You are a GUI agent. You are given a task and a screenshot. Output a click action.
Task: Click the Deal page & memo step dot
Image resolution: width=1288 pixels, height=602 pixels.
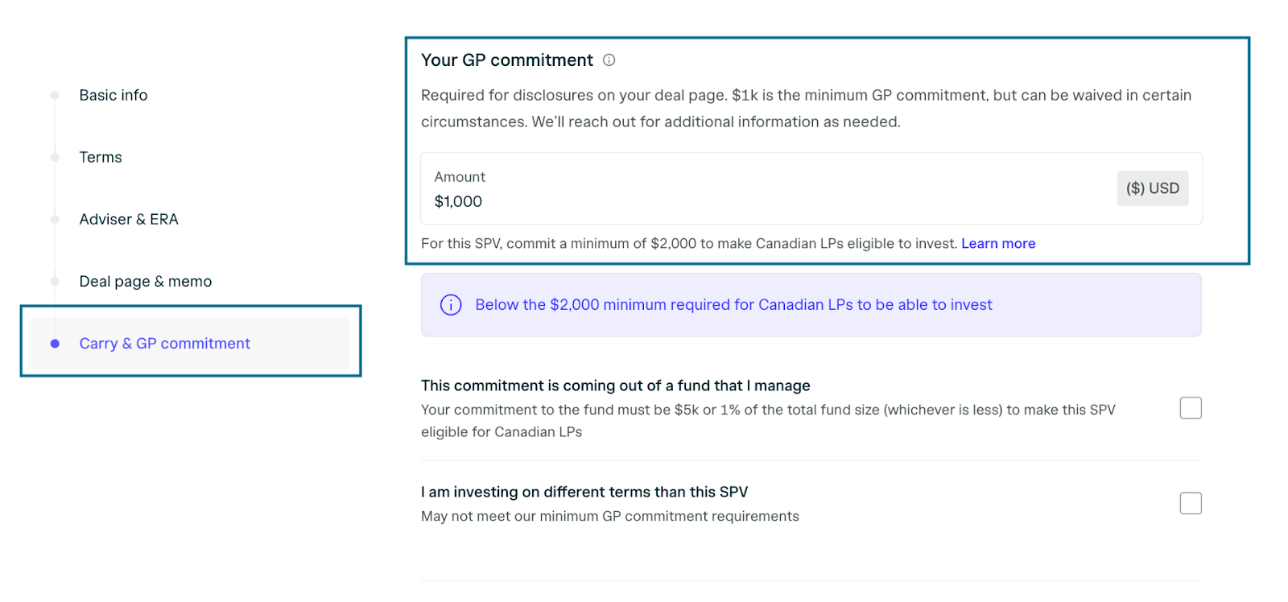pos(55,281)
